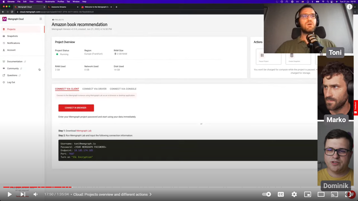Open Notifications in sidebar
Viewport: 358px width, 201px height.
13,43
